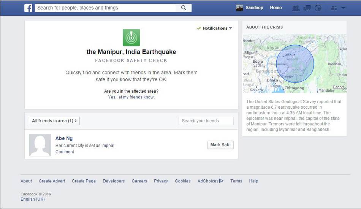
Task: Click Abe Ng's avatar placeholder
Action: click(x=40, y=145)
